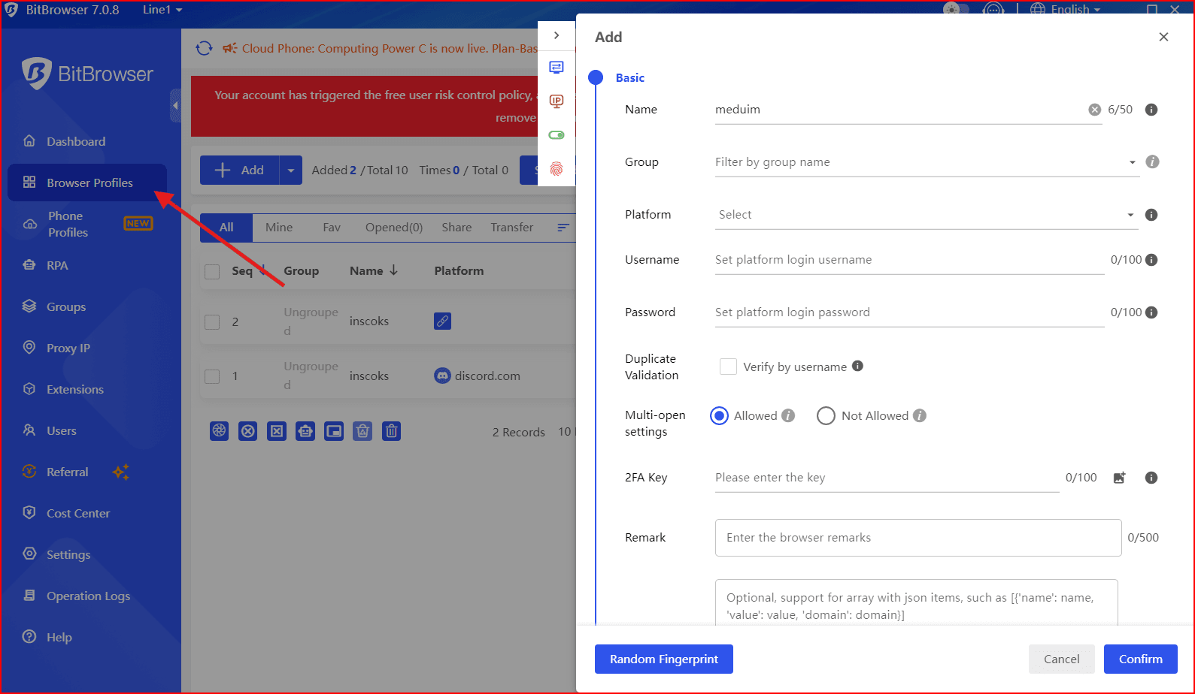Image resolution: width=1195 pixels, height=694 pixels.
Task: Collapse the side strip with the chevron arrow
Action: [557, 35]
